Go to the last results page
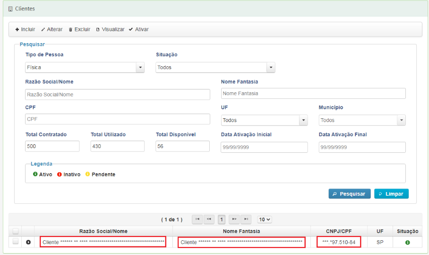Screen dimensions: 429x255 [x=246, y=220]
